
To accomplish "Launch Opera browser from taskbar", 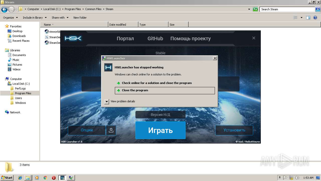I will click(54, 178).
